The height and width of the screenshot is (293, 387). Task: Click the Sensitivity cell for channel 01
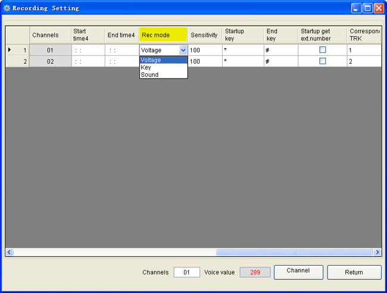pos(205,51)
